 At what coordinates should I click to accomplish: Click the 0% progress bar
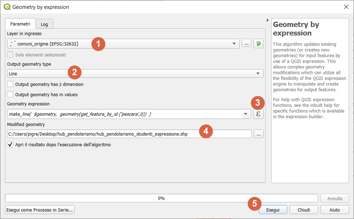[161, 198]
